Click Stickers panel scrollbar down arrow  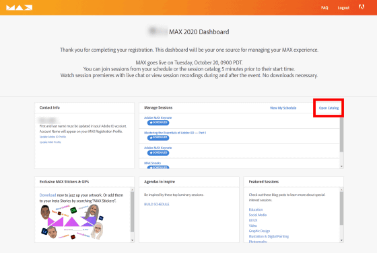[x=132, y=240]
